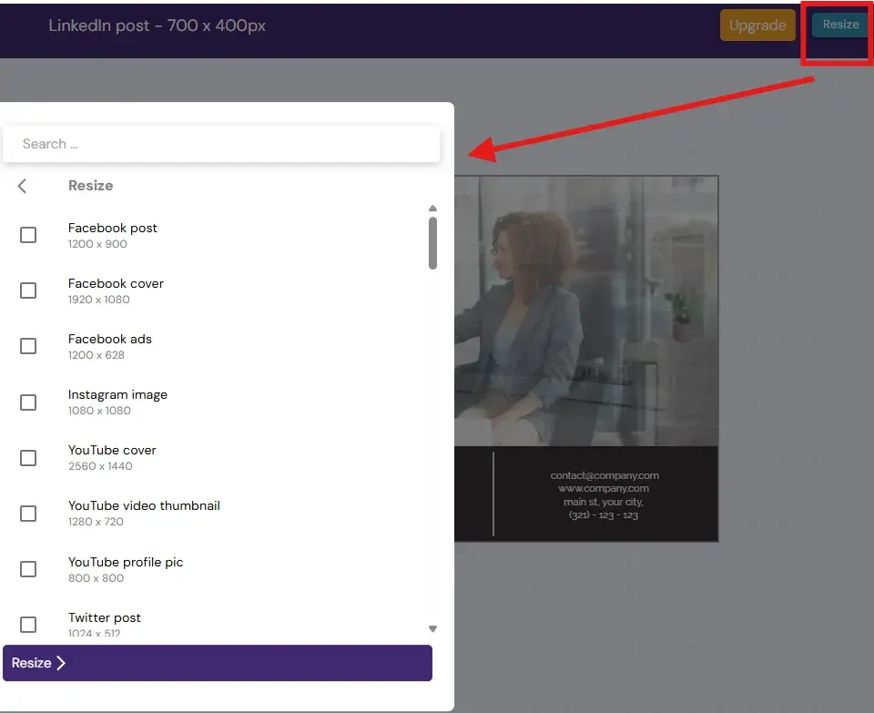The height and width of the screenshot is (713, 874).
Task: Click the scrollbar up arrow
Action: [432, 207]
